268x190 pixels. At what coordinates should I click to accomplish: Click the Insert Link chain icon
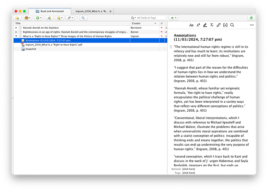click(x=218, y=25)
